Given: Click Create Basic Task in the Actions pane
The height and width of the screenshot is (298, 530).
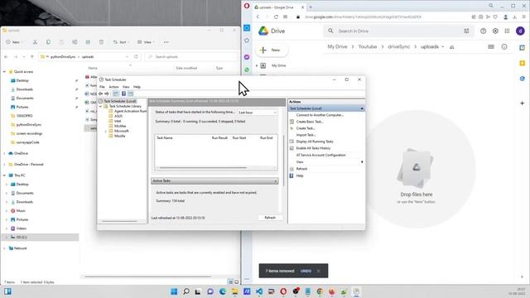Looking at the screenshot, I should click(x=309, y=122).
